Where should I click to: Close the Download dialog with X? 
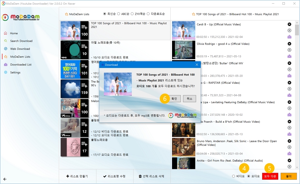pyautogui.click(x=197, y=65)
